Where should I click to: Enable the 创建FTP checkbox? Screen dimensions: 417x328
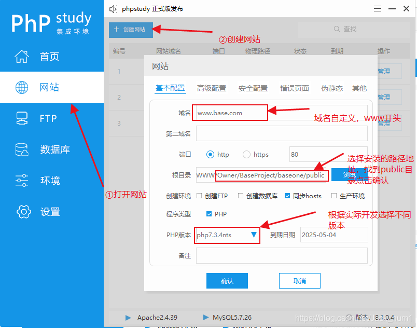click(x=199, y=196)
